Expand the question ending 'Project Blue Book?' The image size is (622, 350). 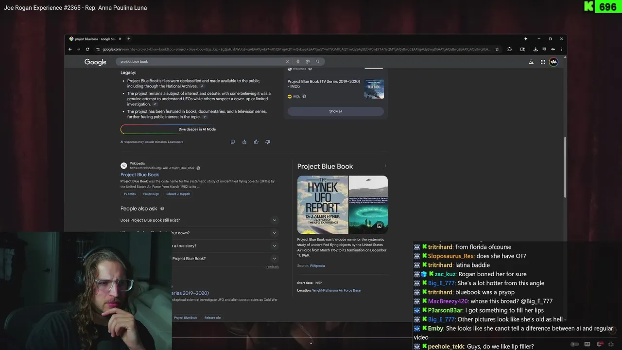(x=275, y=259)
